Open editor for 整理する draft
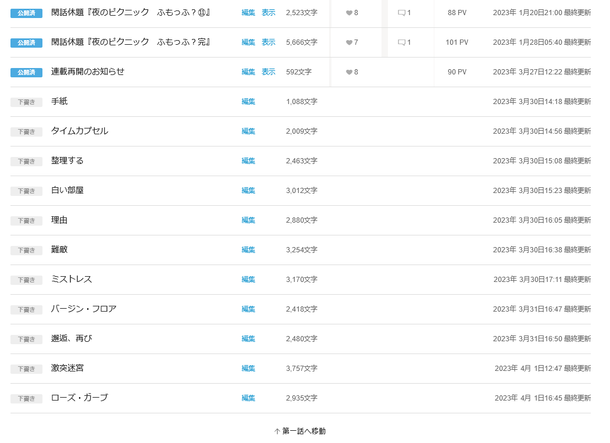 pos(248,161)
